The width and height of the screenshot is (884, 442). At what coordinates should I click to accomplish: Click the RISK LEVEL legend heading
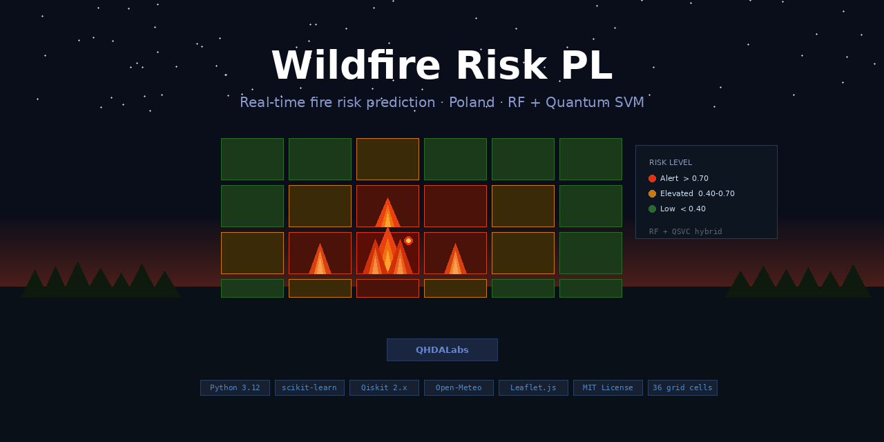pos(671,162)
